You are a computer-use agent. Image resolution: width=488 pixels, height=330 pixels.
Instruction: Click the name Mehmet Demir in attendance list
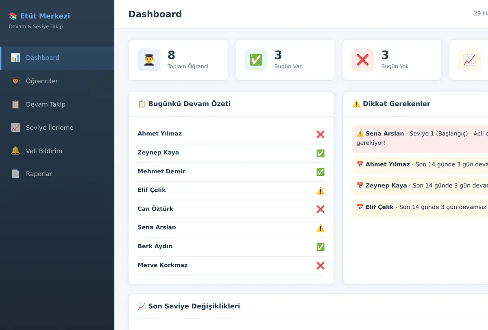(x=161, y=171)
